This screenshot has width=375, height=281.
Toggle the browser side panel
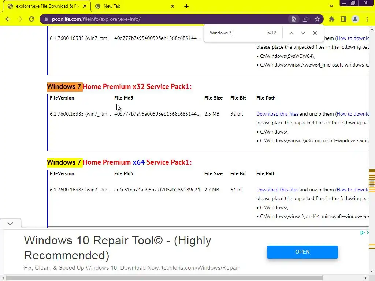click(344, 19)
